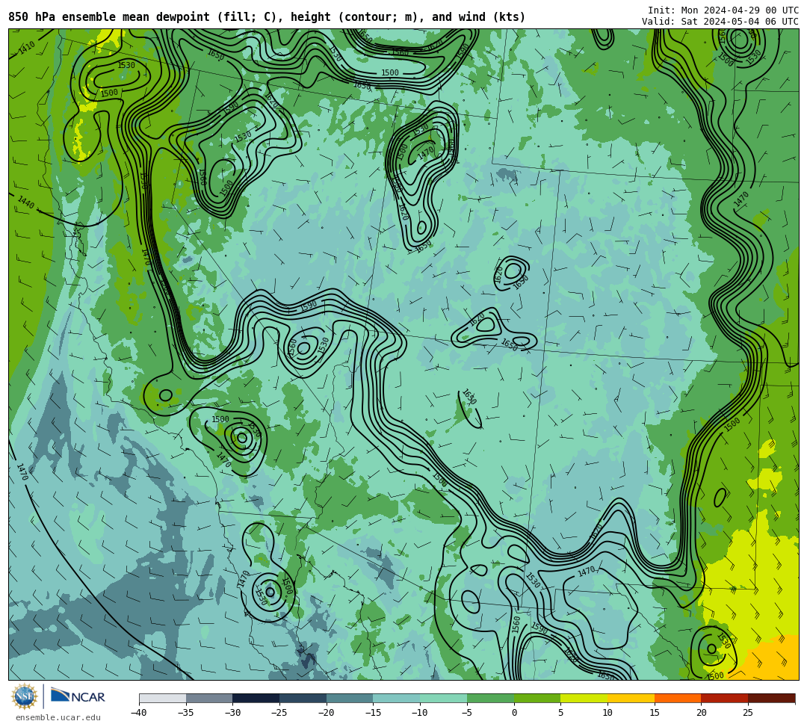Click the -30 colorbar tick label
This screenshot has width=807, height=727.
point(232,713)
